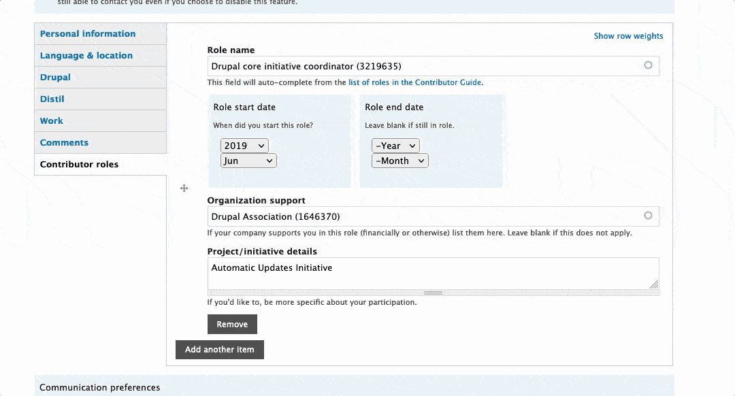Image resolution: width=735 pixels, height=396 pixels.
Task: Click the textarea bottom resize grippie bar
Action: [x=433, y=293]
